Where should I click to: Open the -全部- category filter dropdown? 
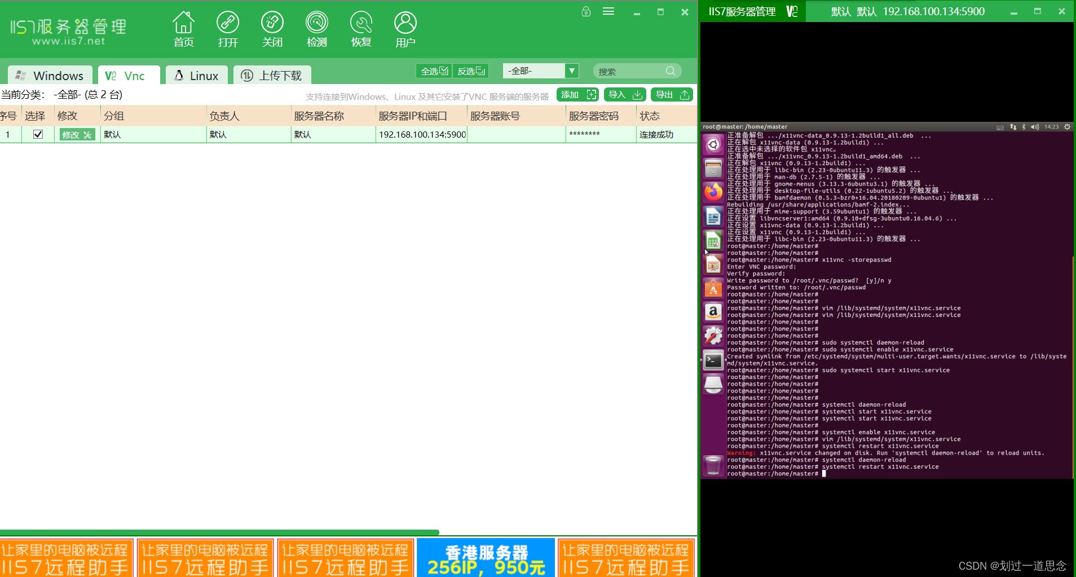(x=571, y=71)
